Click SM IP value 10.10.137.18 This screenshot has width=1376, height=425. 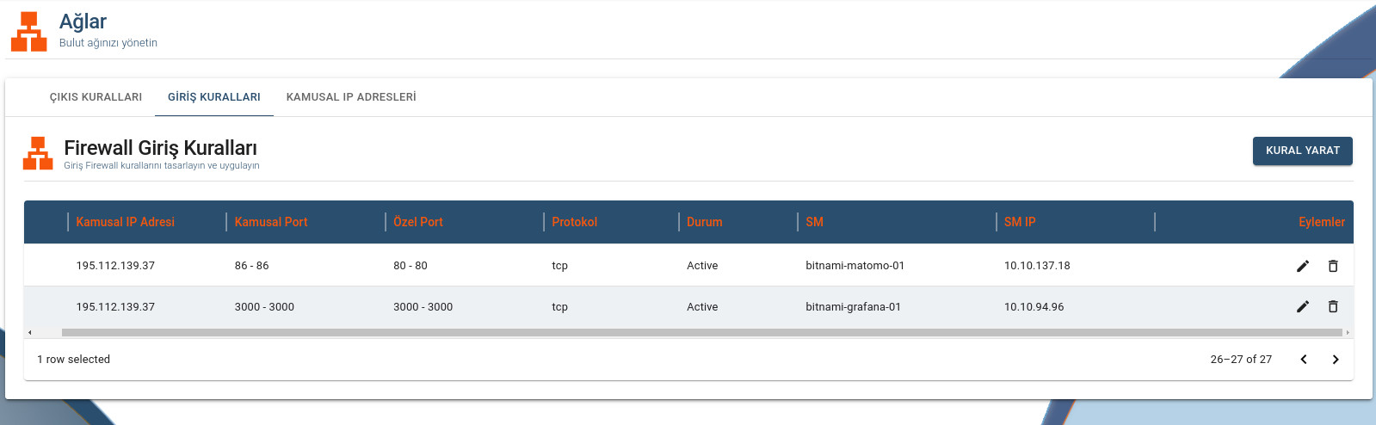1037,266
